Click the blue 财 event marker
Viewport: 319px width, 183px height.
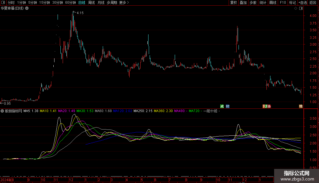click(x=228, y=106)
